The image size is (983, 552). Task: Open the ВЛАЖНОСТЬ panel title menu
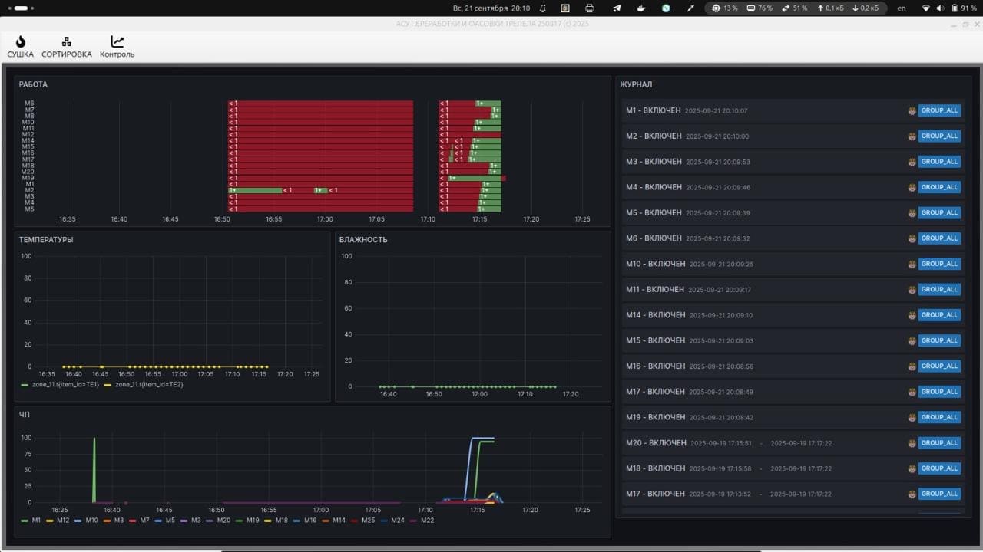362,239
